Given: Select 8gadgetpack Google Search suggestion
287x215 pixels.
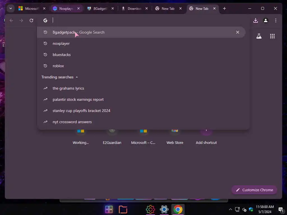Looking at the screenshot, I should [x=141, y=32].
